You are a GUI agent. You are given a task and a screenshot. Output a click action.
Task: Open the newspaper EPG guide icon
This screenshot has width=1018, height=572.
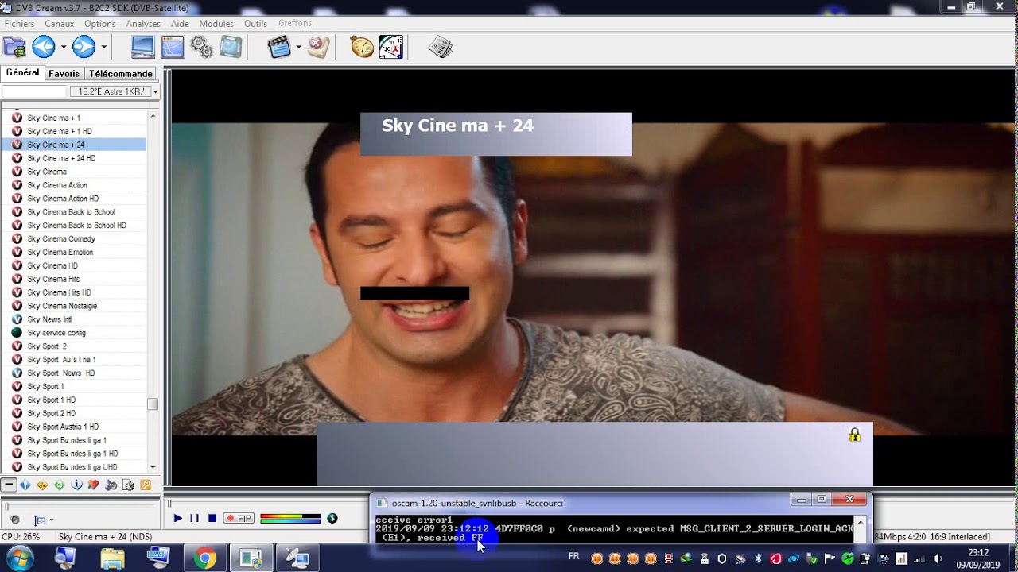click(440, 48)
